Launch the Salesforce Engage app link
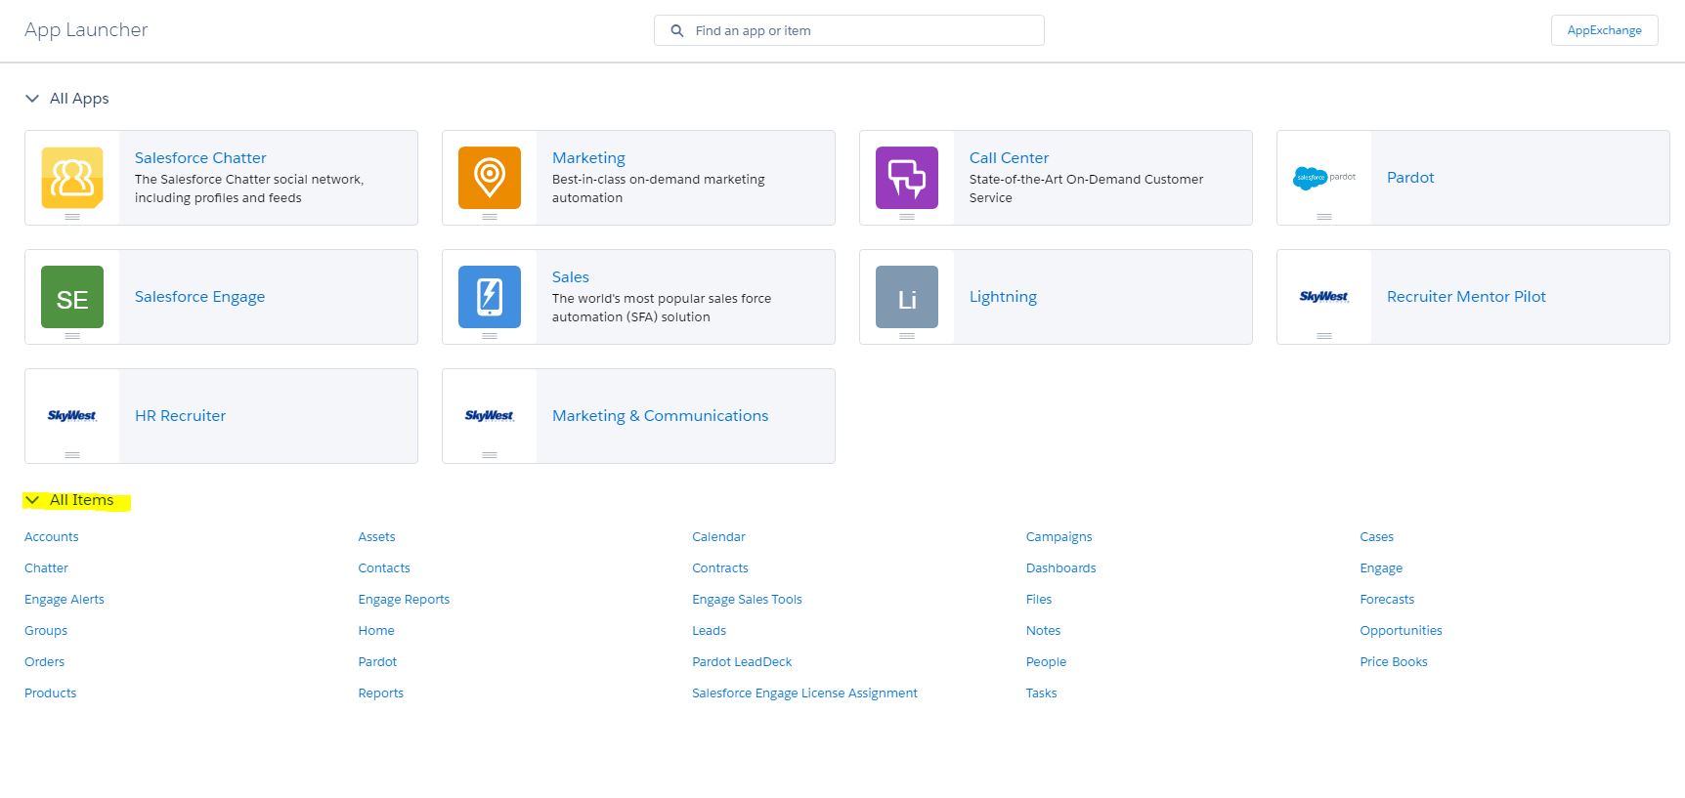This screenshot has width=1685, height=798. click(x=199, y=297)
